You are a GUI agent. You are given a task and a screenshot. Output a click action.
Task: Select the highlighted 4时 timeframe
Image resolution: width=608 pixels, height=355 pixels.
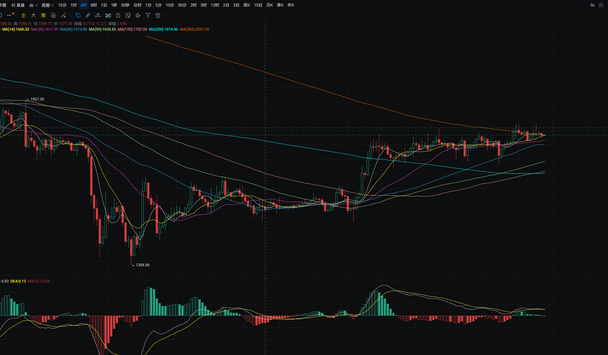pos(83,5)
